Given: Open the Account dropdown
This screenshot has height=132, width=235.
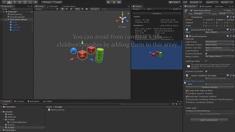Looking at the screenshot, I should point(196,2).
